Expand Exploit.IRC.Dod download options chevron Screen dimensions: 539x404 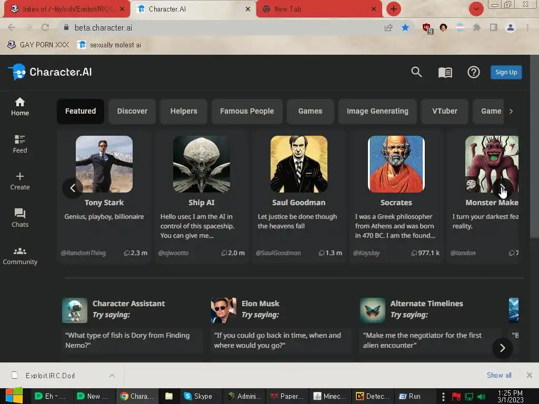pyautogui.click(x=112, y=376)
